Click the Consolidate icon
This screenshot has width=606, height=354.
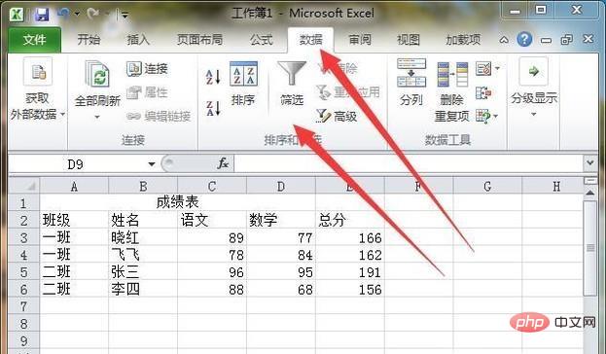[483, 92]
